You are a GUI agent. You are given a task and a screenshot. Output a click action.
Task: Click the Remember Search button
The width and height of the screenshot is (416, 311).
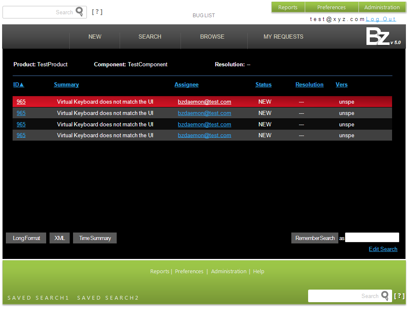(x=315, y=238)
